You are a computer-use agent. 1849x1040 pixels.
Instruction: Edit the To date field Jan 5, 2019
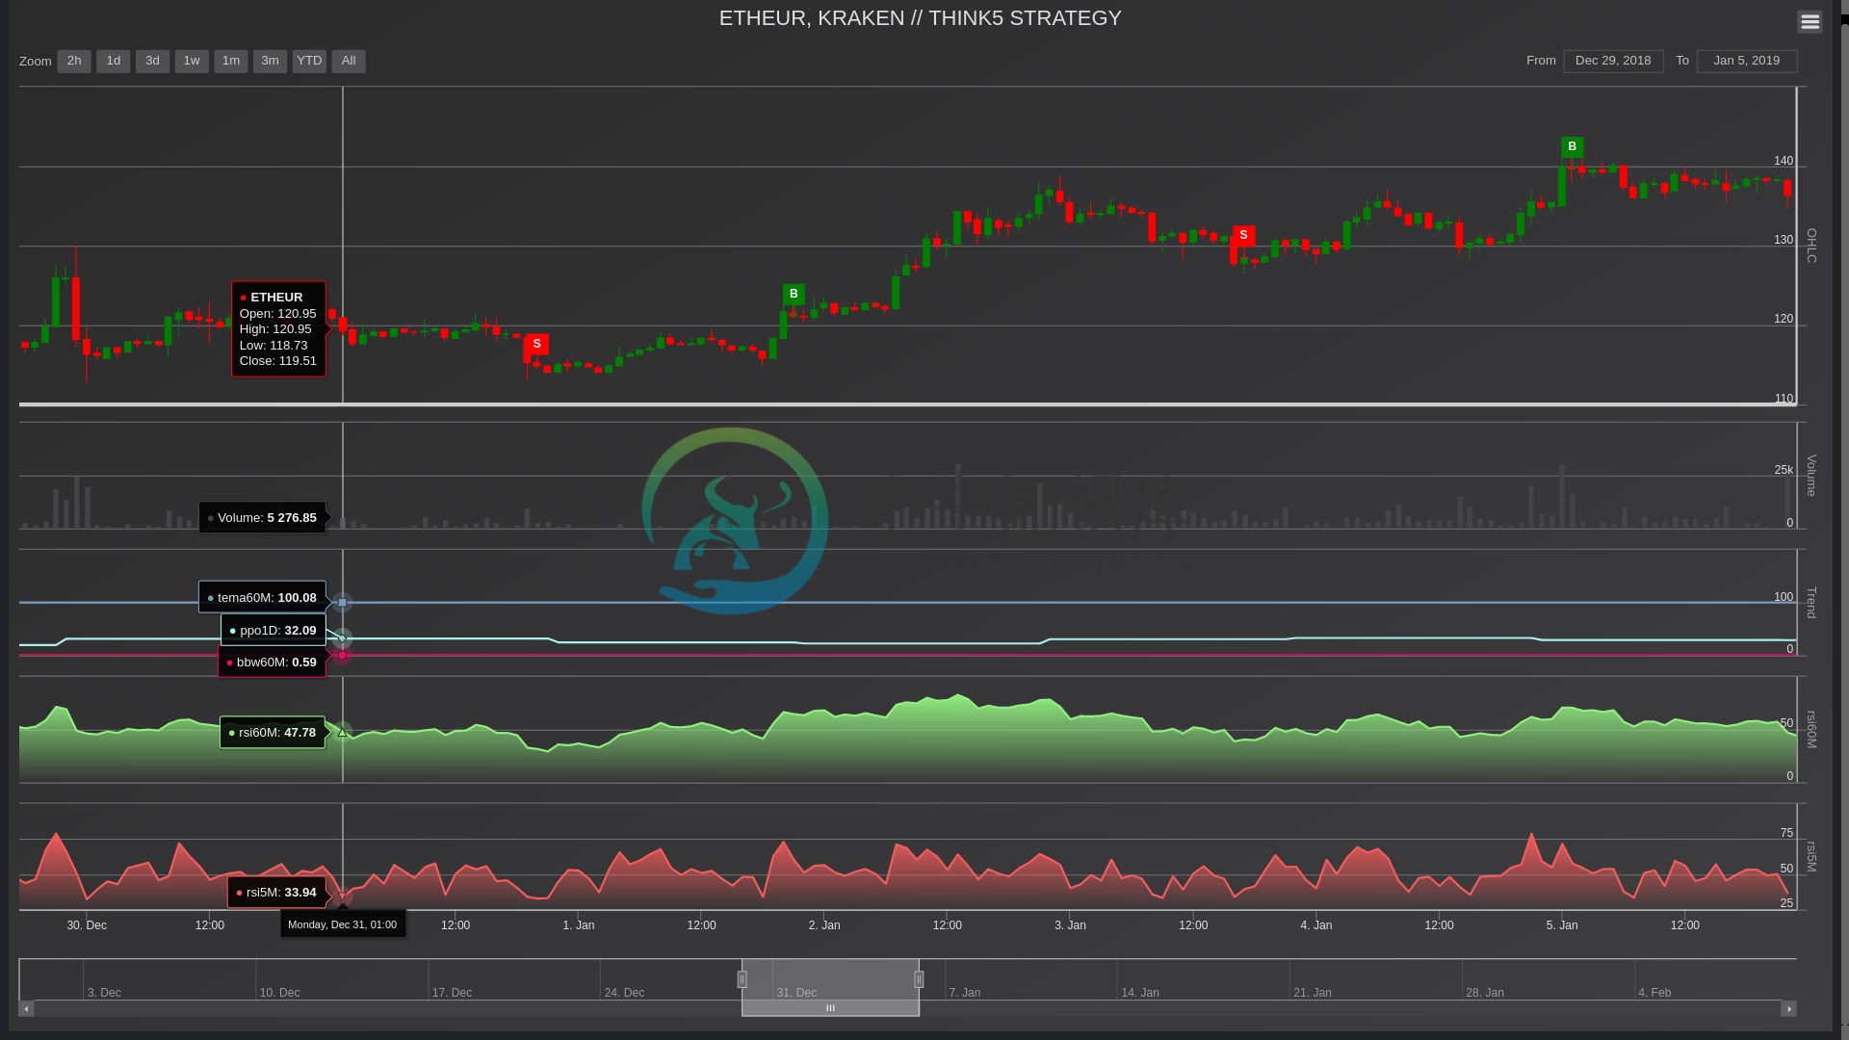pyautogui.click(x=1747, y=61)
